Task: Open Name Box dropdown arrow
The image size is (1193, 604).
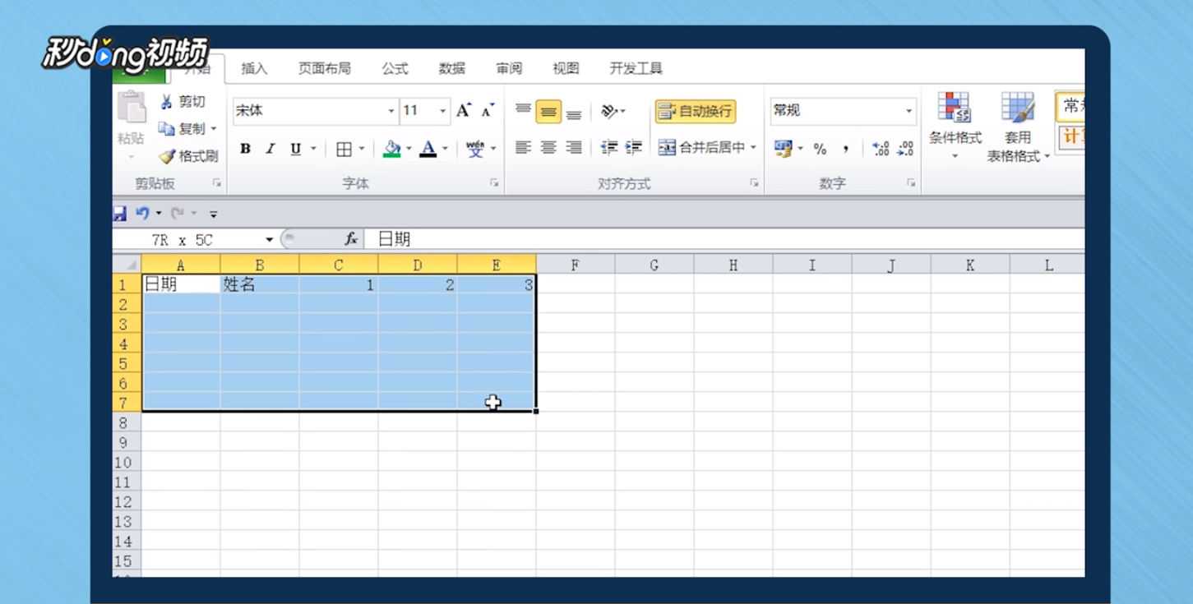Action: 269,239
